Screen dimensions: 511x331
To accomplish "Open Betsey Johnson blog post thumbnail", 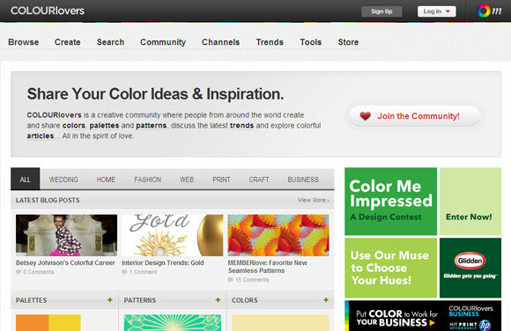I will [66, 235].
